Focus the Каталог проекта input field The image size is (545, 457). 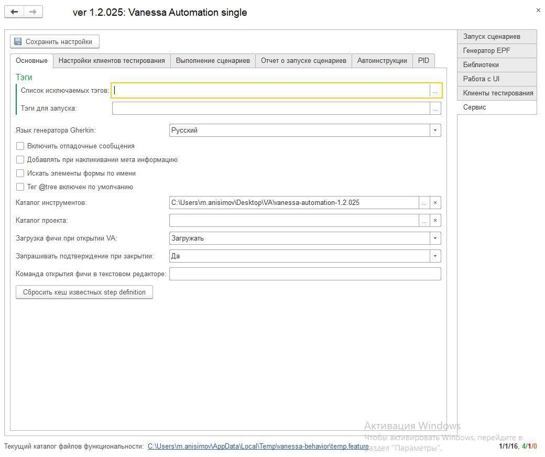tap(294, 220)
